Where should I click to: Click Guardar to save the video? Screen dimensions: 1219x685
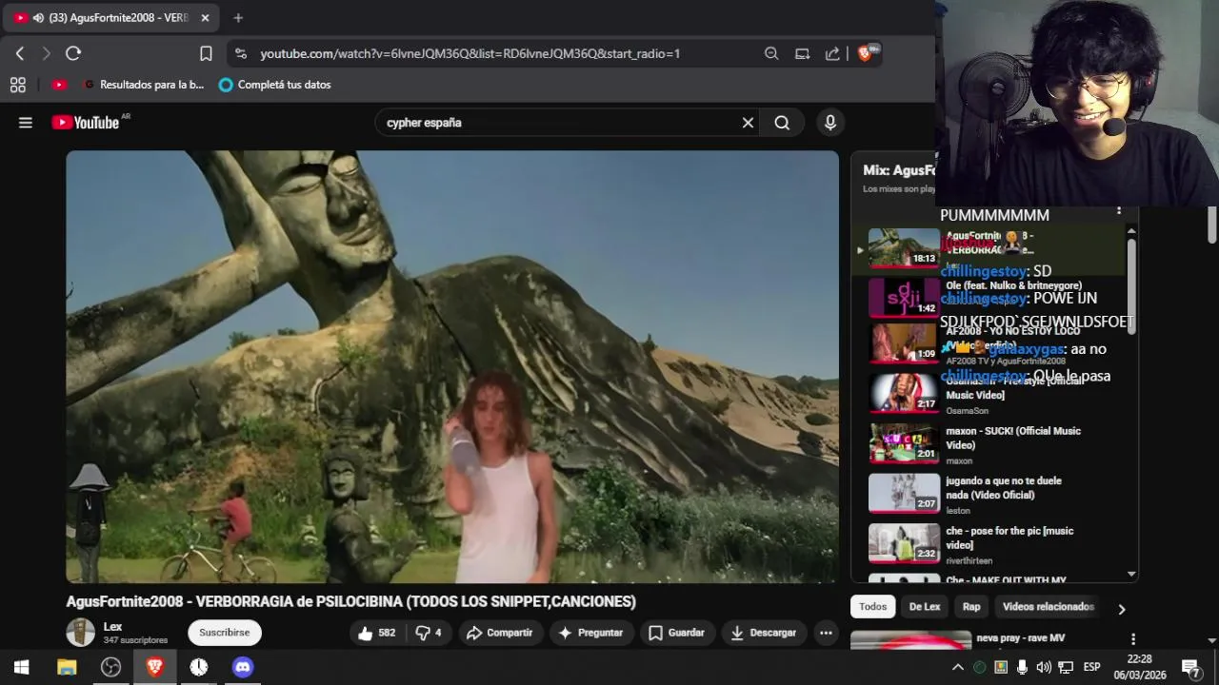coord(677,633)
